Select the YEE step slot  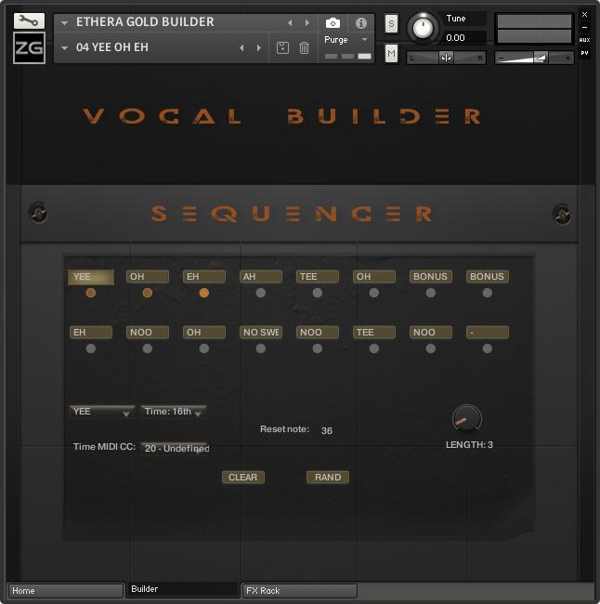click(x=91, y=277)
